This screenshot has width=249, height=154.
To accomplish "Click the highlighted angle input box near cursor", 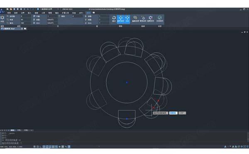I will pos(173,113).
